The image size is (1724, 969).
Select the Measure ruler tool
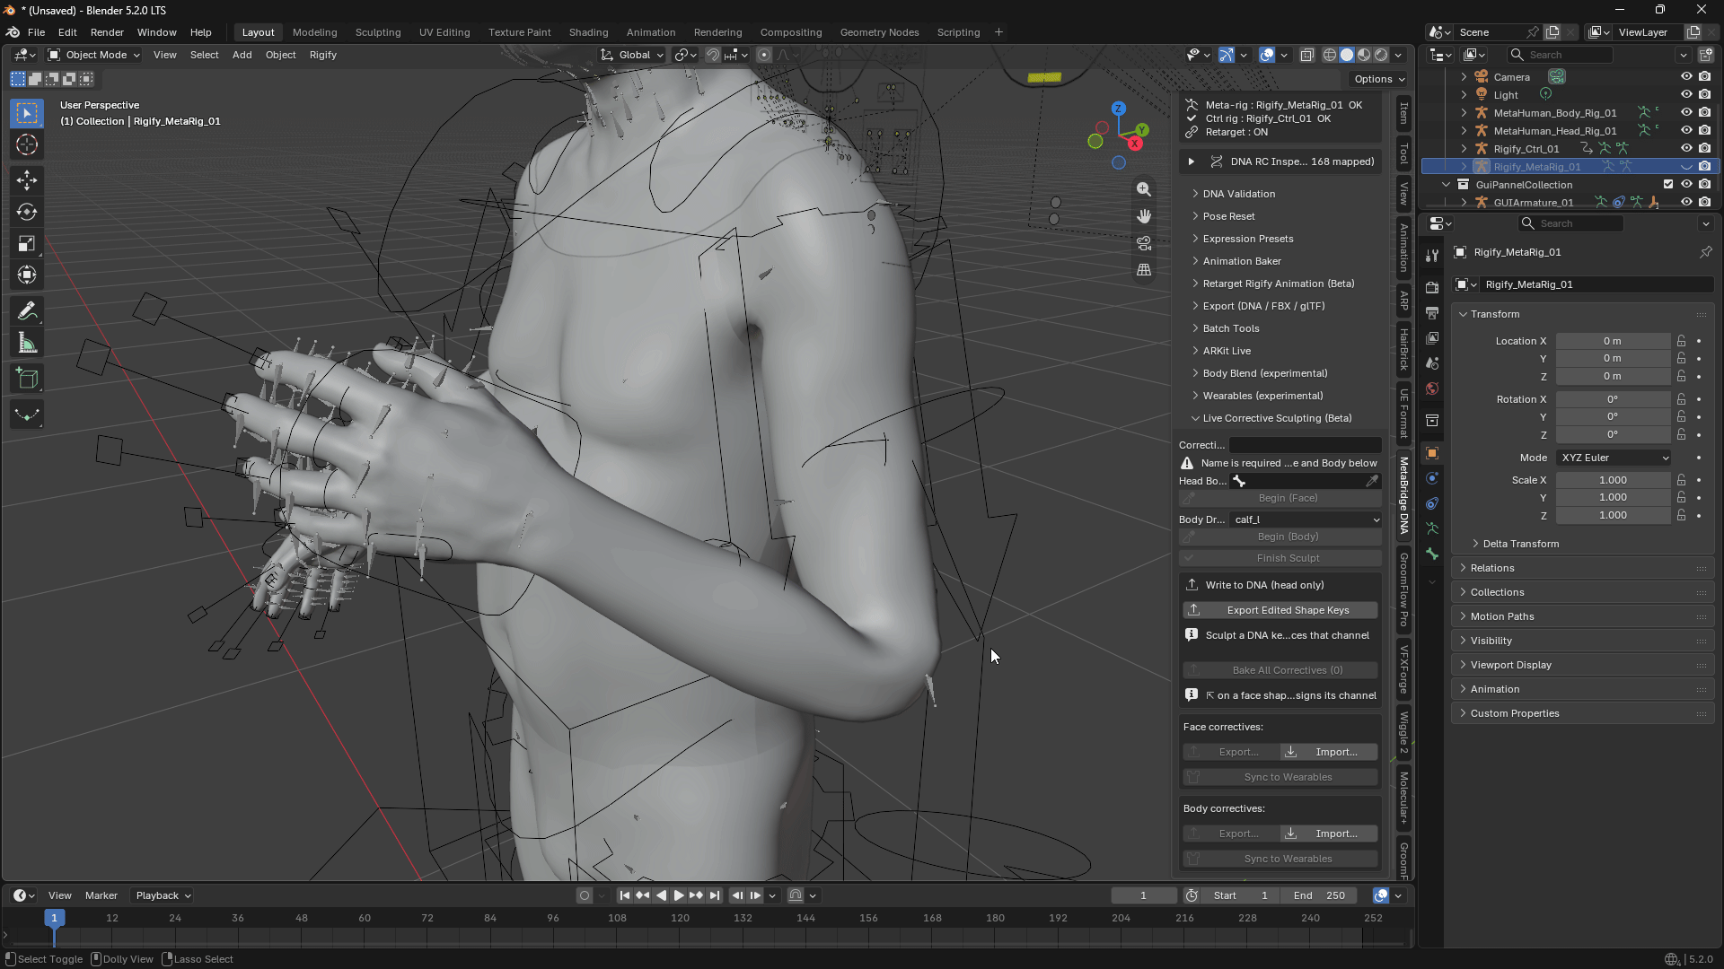pyautogui.click(x=27, y=344)
